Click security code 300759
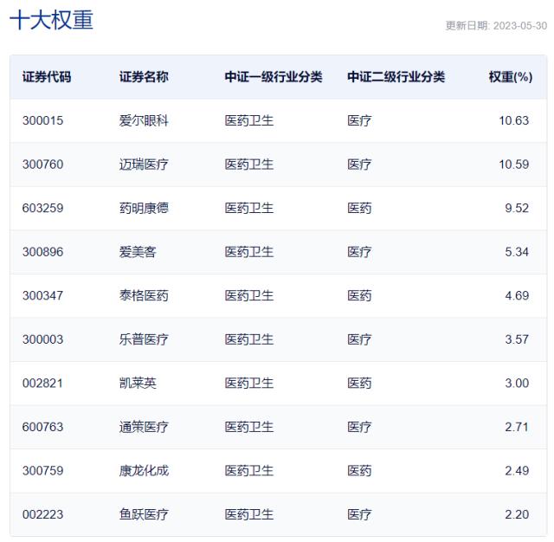 pyautogui.click(x=42, y=471)
